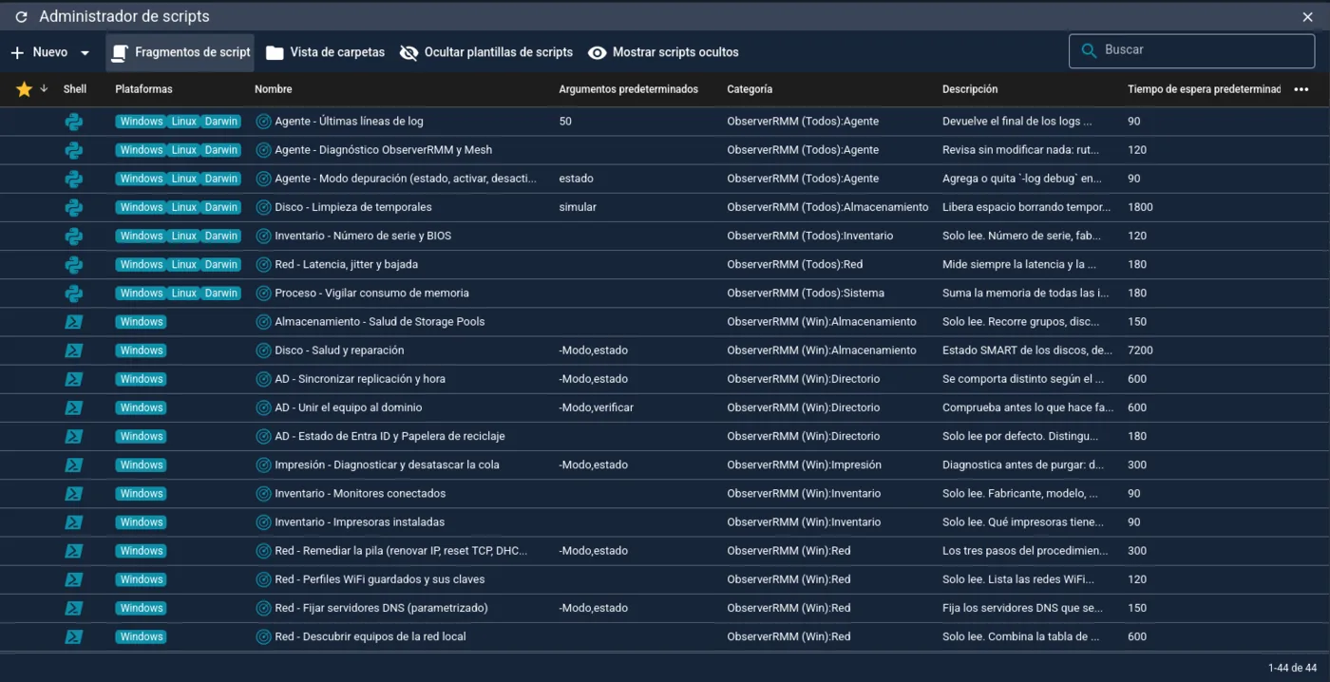Open the Nuevo dropdown arrow
The height and width of the screenshot is (682, 1330).
click(x=85, y=53)
